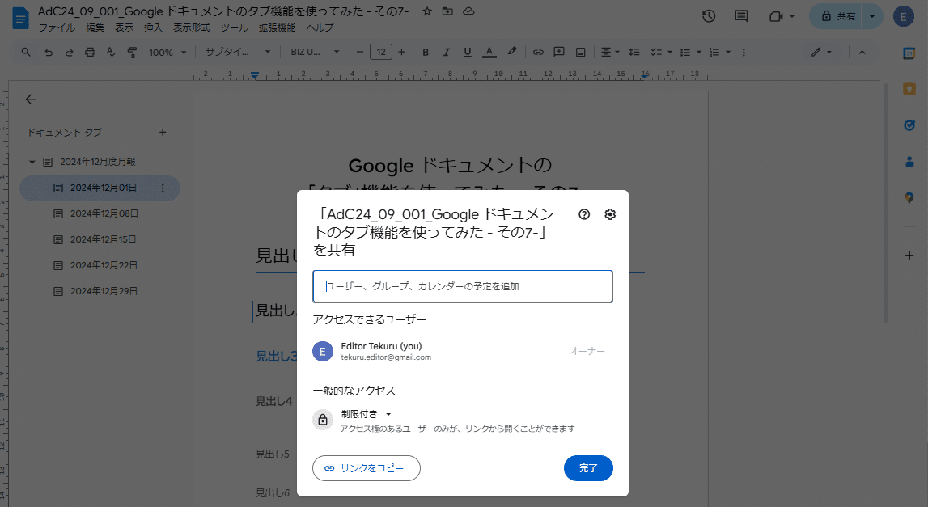Click the リンクをコピー button
The image size is (928, 507).
[367, 468]
